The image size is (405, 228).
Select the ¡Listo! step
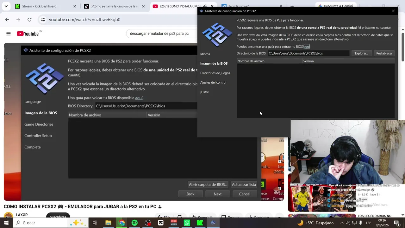pos(204,92)
